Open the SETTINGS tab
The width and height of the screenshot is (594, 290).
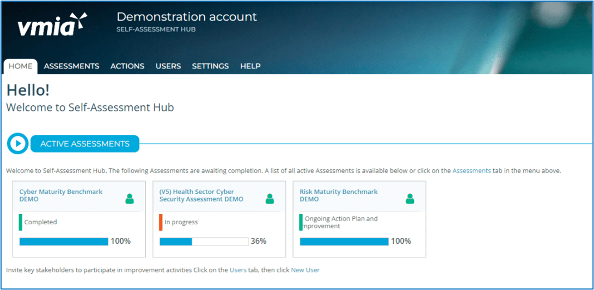coord(210,66)
